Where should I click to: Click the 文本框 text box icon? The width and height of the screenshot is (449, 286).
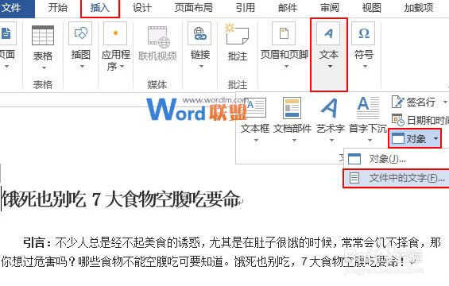pyautogui.click(x=255, y=108)
